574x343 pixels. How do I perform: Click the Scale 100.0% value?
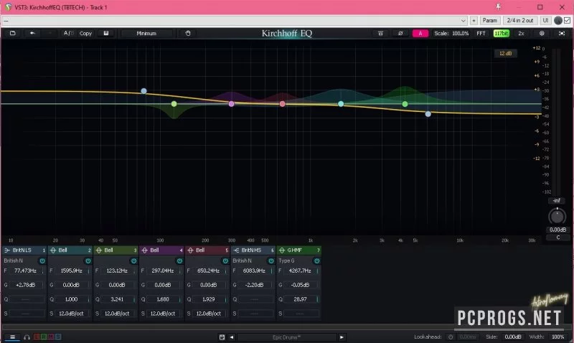coord(460,33)
